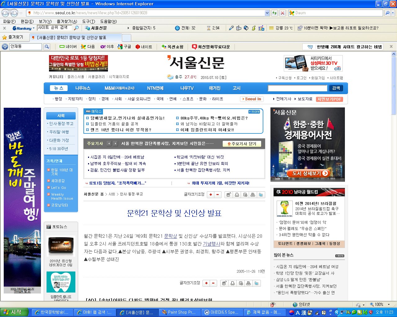Viewport: 397px width, 317px height.
Task: Click the Rankey toolbar magnifier search icon
Action: (x=77, y=28)
